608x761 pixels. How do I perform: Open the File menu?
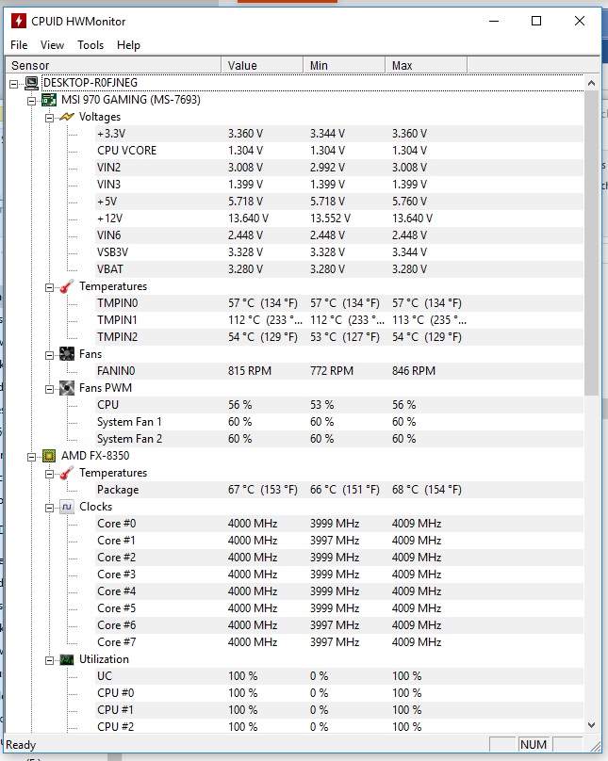point(19,45)
